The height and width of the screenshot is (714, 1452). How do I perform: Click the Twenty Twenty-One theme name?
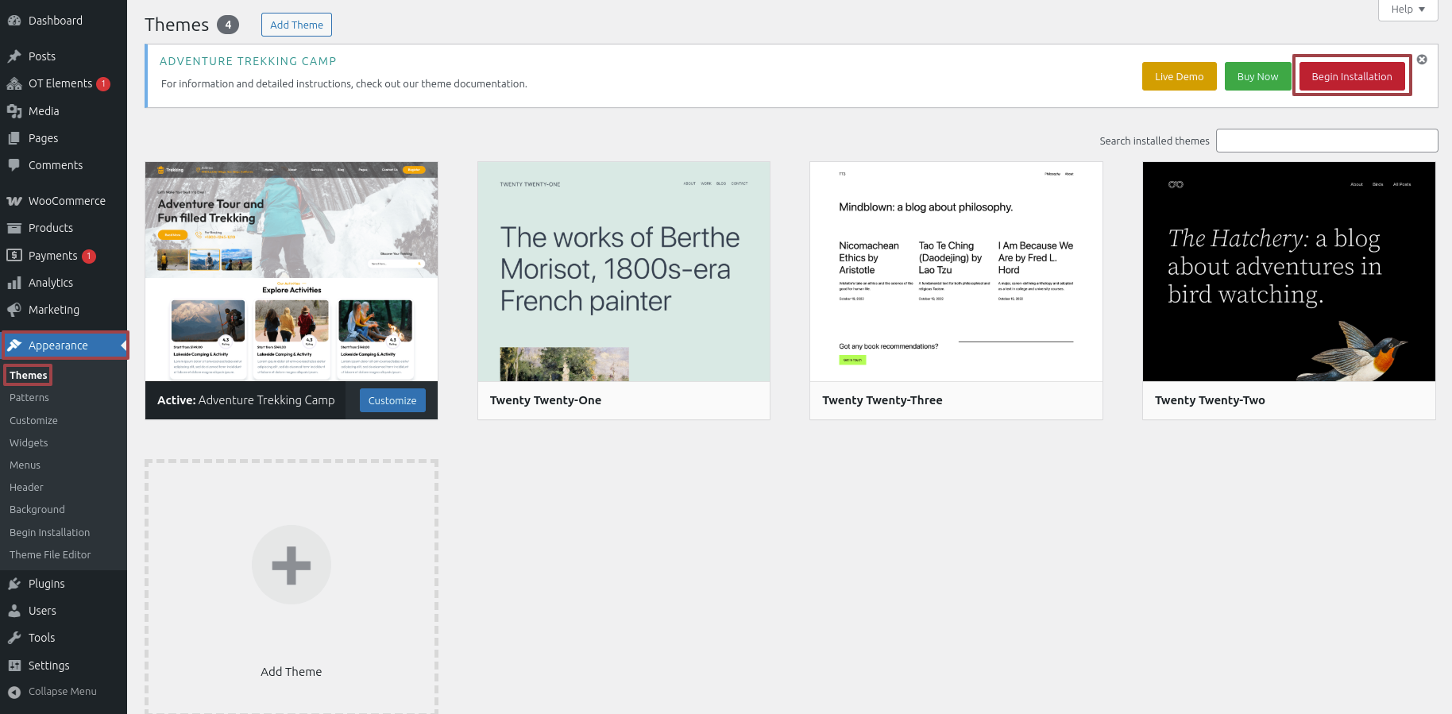[546, 400]
